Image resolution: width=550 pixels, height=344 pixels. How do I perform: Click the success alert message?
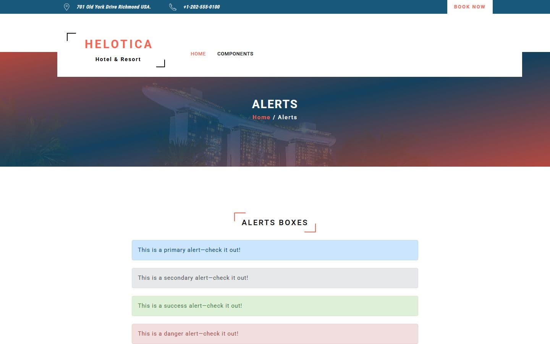coord(275,306)
